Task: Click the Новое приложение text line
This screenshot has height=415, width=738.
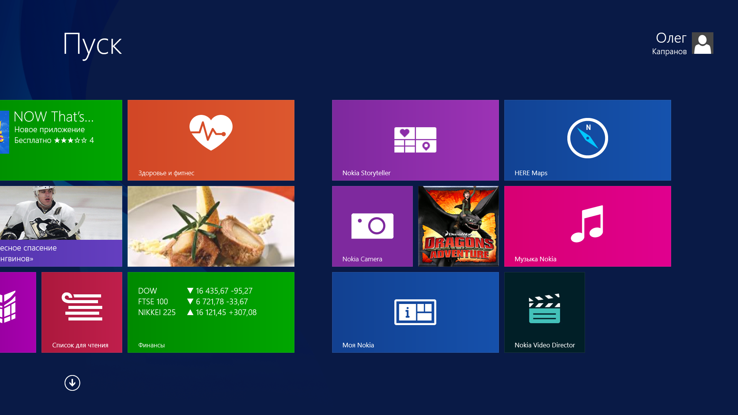Action: point(49,129)
